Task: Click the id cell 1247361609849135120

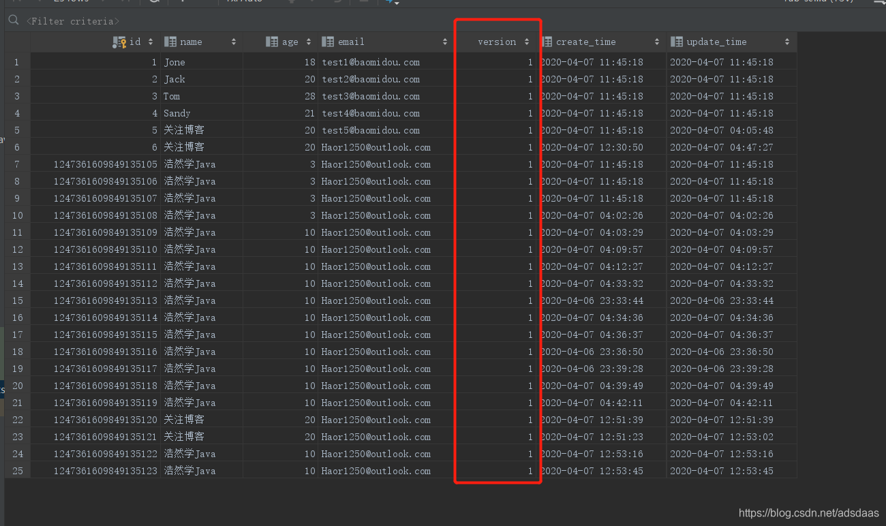Action: (95, 420)
